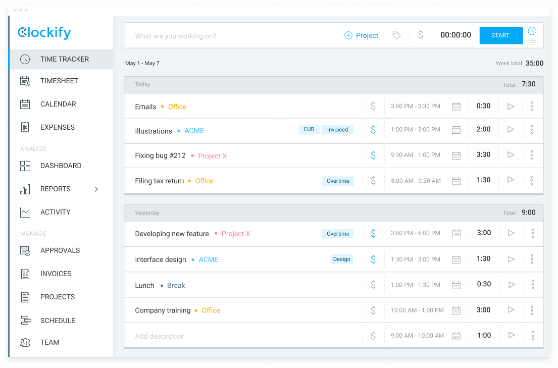Open EXPENSES in sidebar

[61, 127]
